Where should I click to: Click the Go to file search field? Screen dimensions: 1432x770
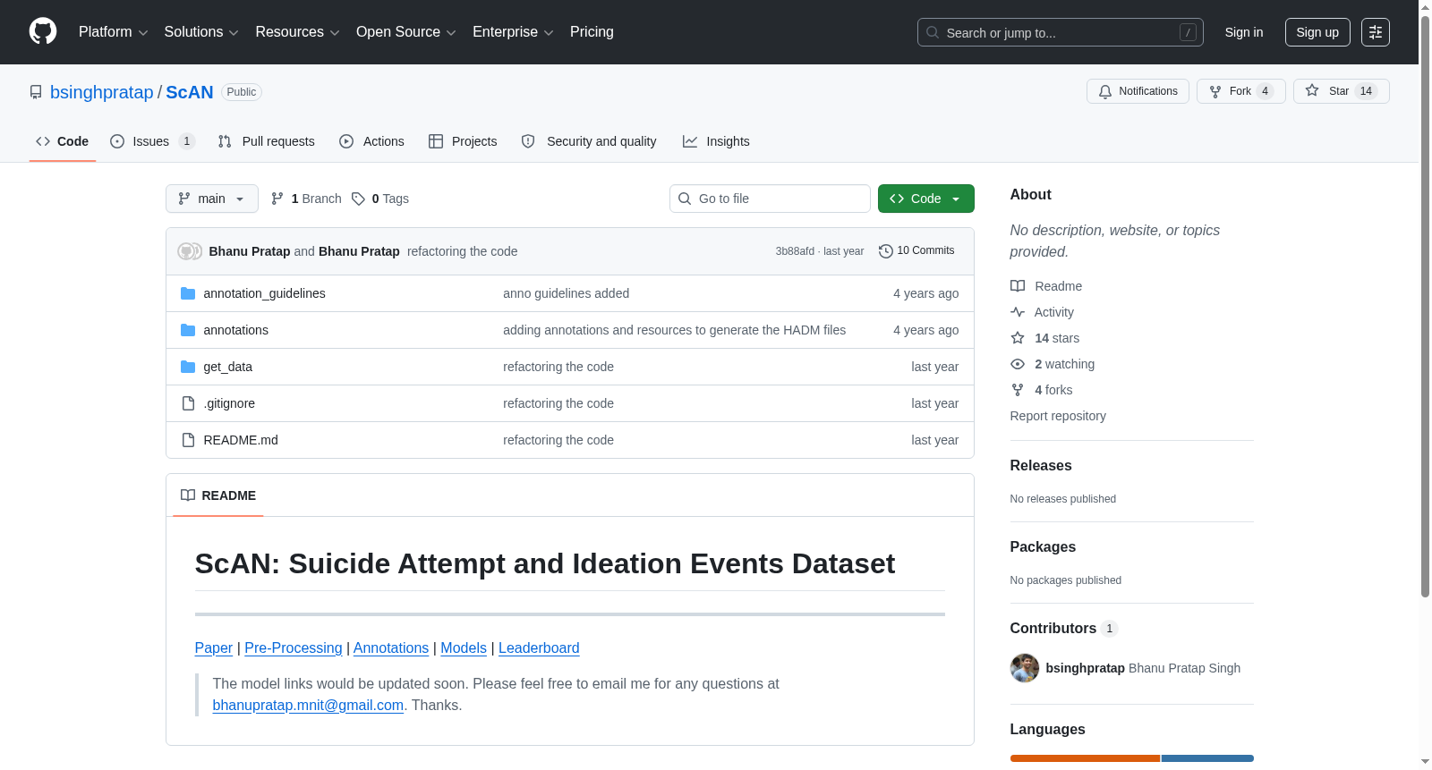pos(770,199)
